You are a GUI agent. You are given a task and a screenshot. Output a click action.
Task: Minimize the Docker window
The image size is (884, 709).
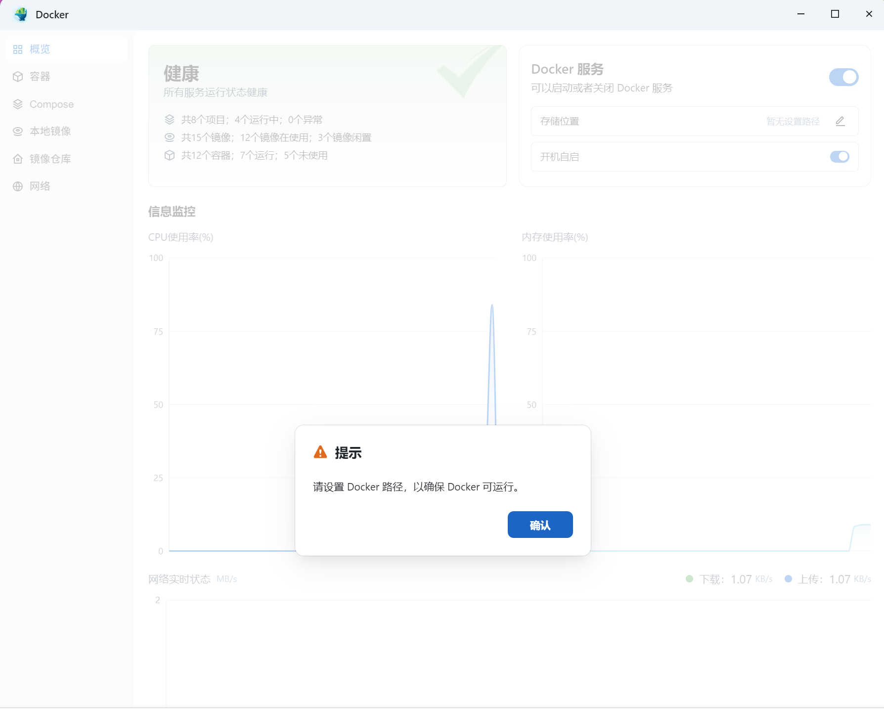point(801,14)
